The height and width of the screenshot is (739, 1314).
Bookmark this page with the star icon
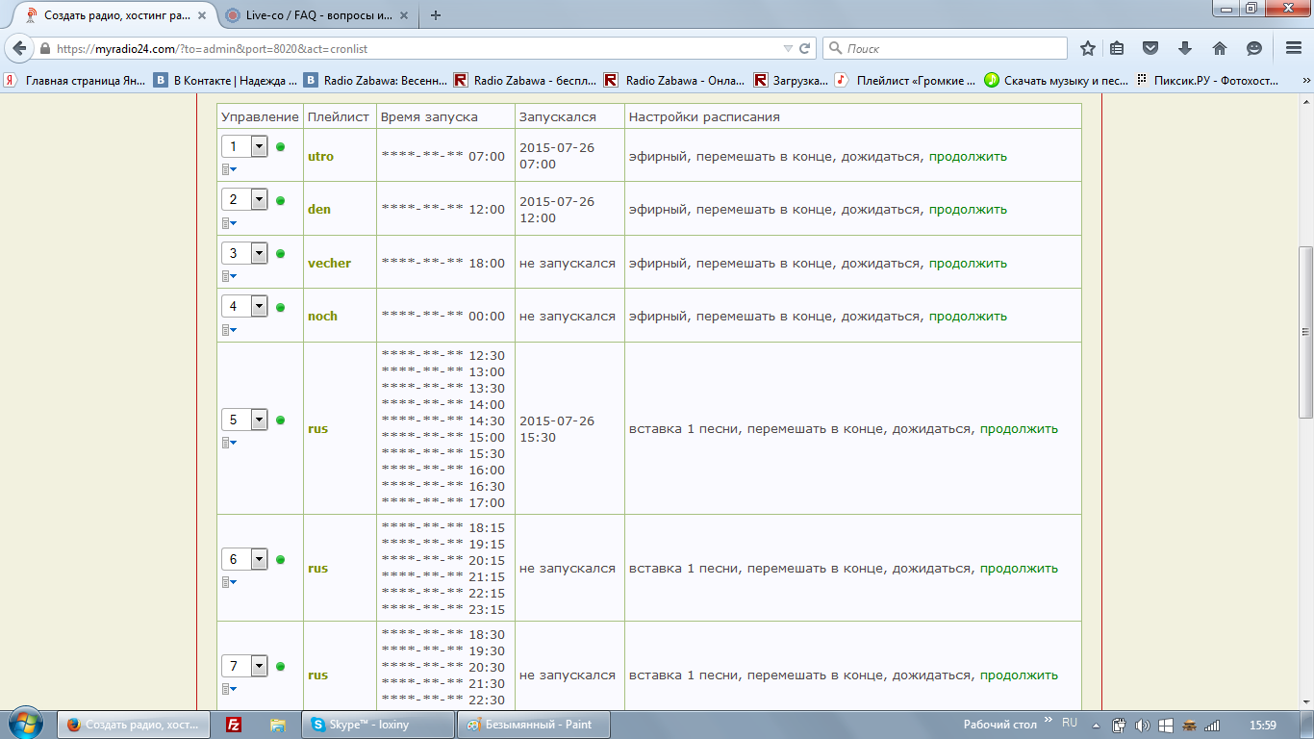pos(1088,48)
